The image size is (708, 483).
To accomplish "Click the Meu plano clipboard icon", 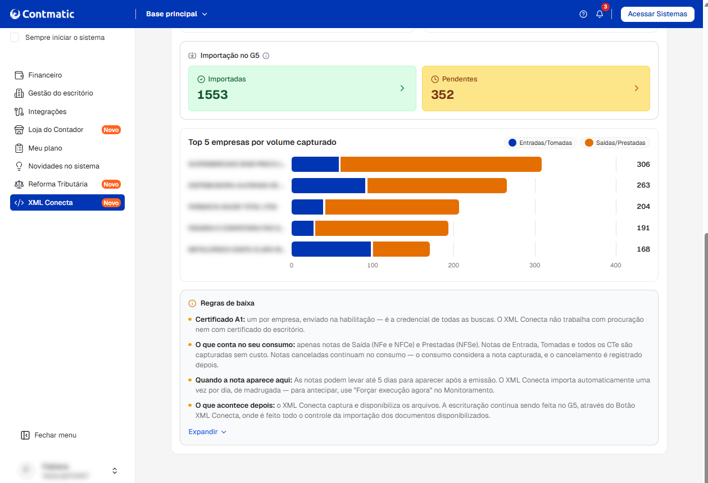I will tap(19, 148).
